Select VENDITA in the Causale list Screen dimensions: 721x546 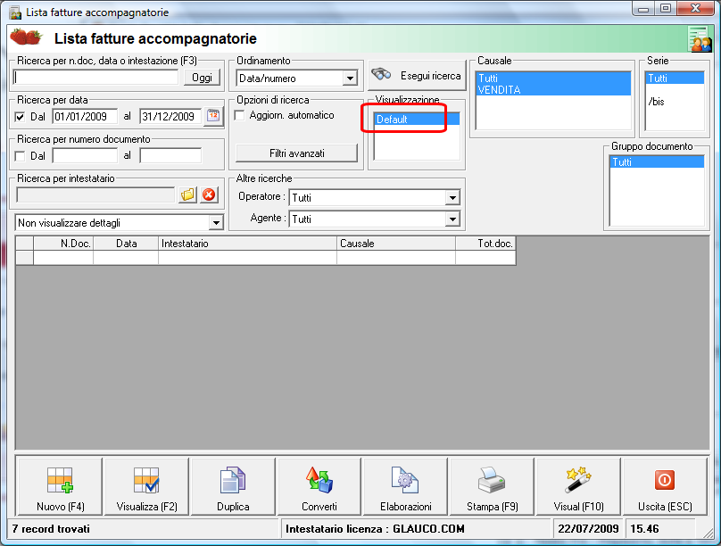point(553,89)
